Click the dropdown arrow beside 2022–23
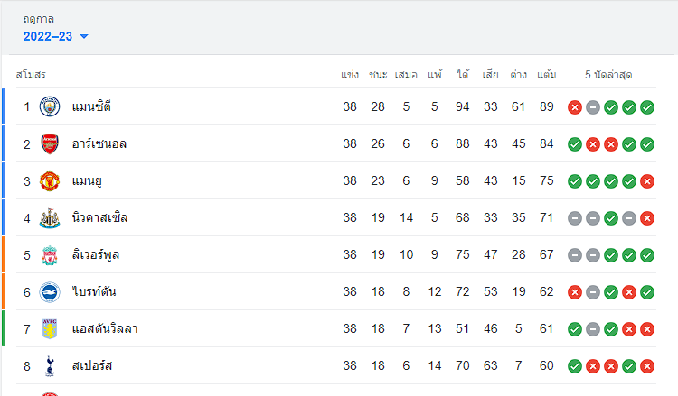 (x=84, y=37)
